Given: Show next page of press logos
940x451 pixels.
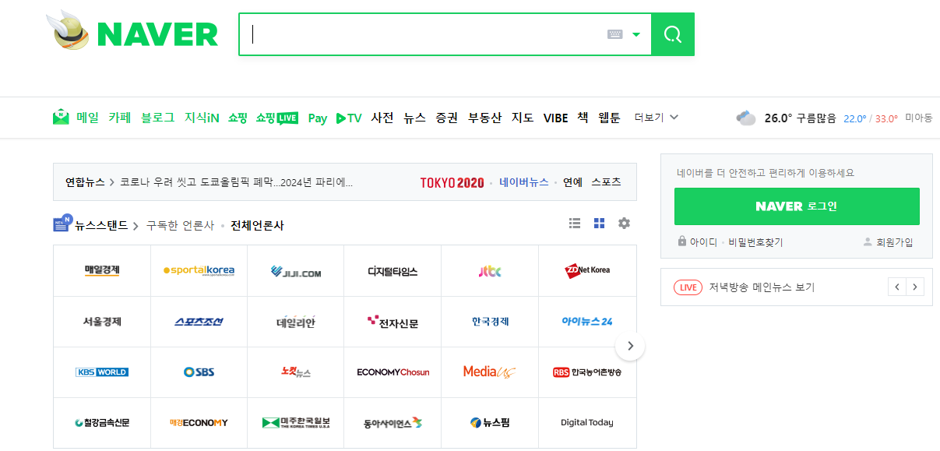Looking at the screenshot, I should 630,346.
